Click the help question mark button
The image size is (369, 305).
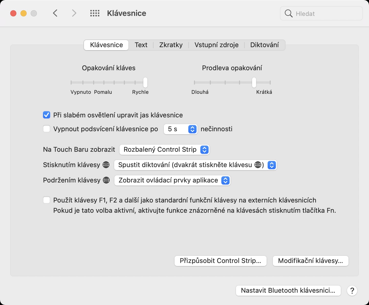pos(352,291)
